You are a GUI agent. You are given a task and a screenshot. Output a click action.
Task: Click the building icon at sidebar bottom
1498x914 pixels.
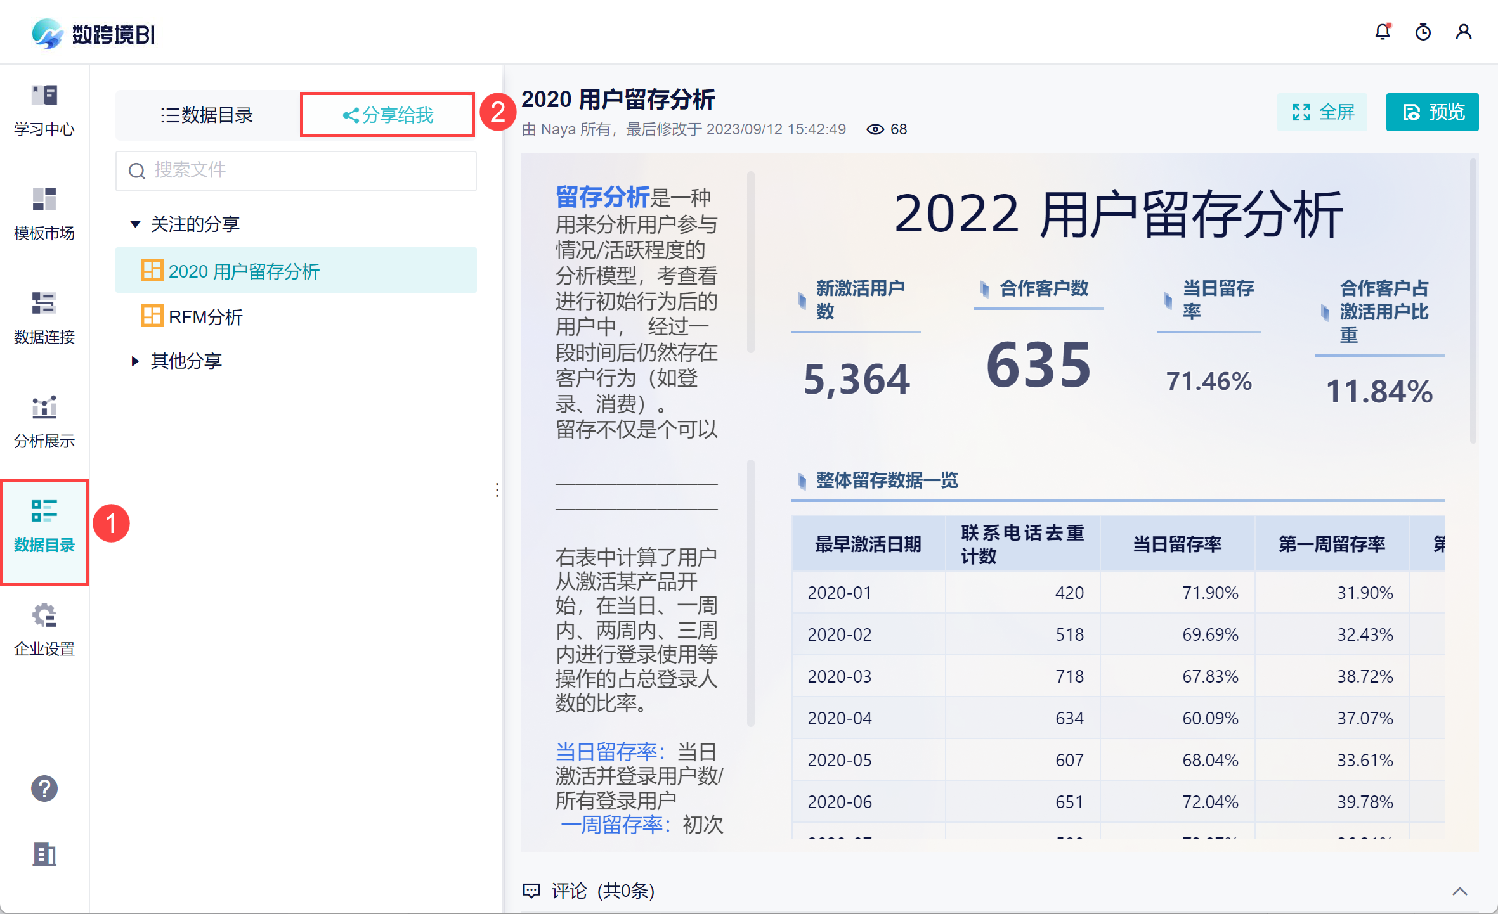44,854
